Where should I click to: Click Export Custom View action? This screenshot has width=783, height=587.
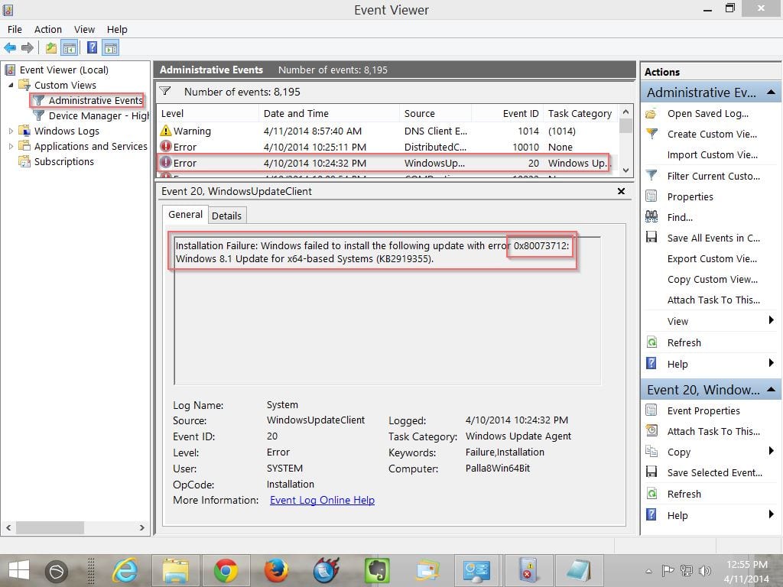(712, 258)
